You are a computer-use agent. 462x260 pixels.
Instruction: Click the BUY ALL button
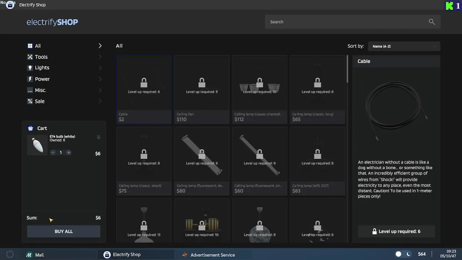click(x=64, y=231)
